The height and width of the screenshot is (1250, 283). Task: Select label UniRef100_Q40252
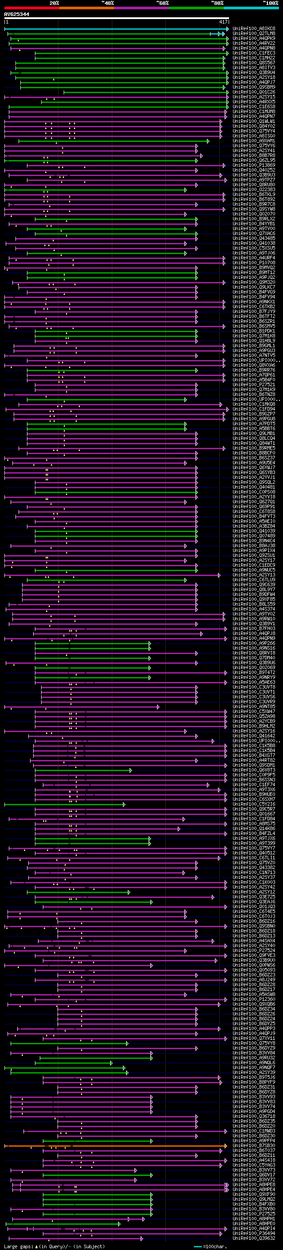[x=254, y=170]
